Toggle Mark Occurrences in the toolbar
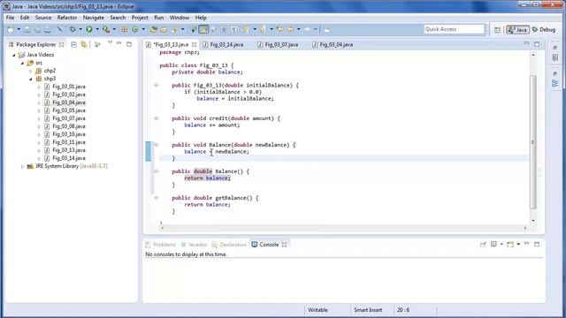Viewport: 566px width, 318px height. (204, 29)
